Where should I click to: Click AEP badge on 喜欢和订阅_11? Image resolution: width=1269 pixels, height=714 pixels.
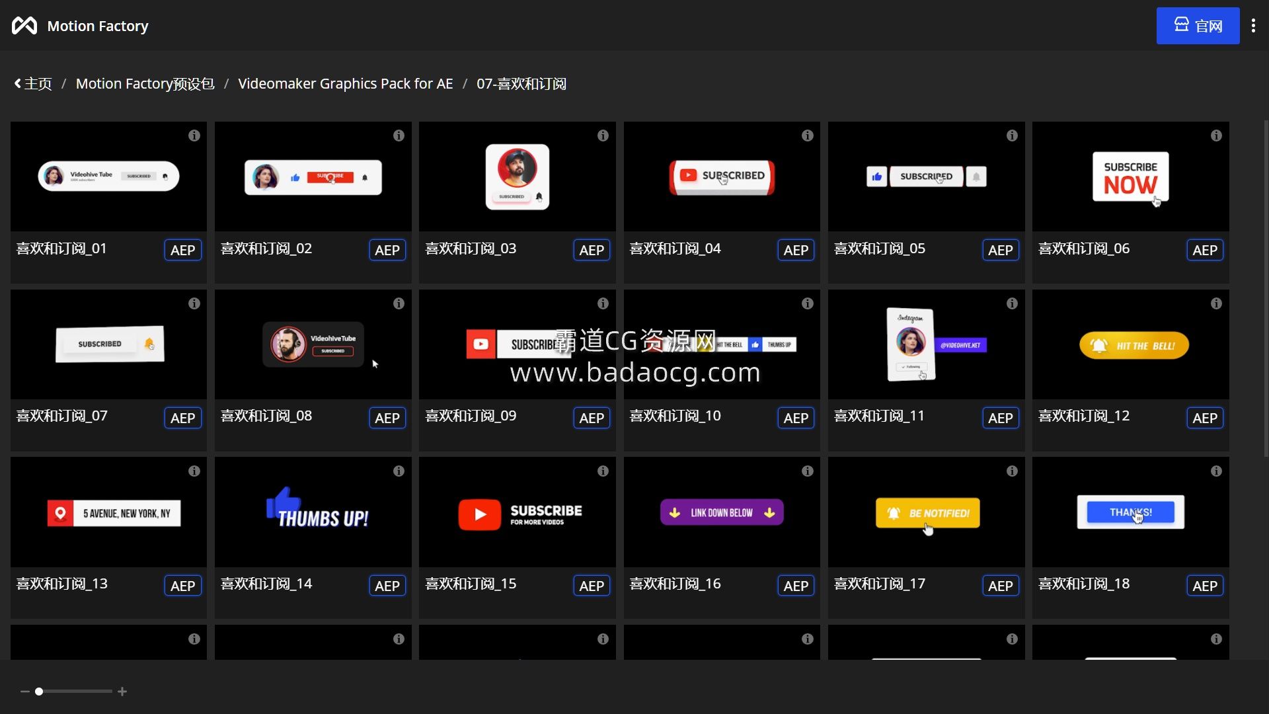click(x=1001, y=418)
